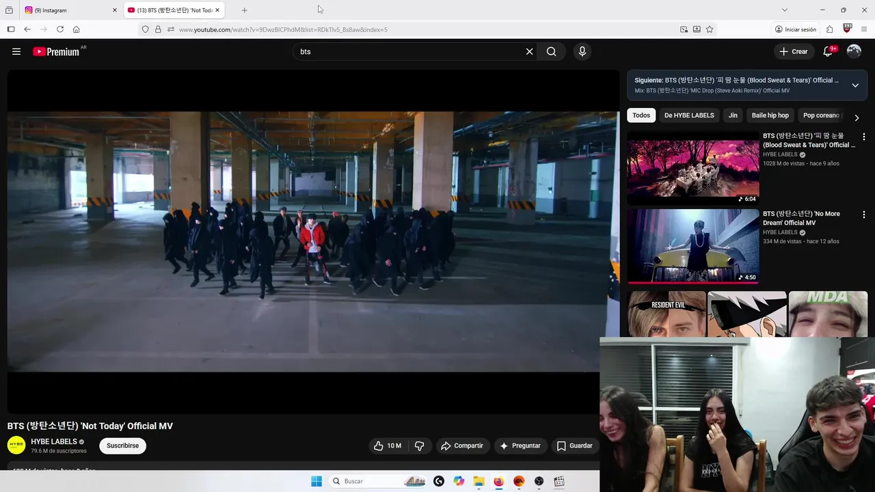Clear the 'bts' search text with X
Screen dimensions: 875x492
point(529,51)
